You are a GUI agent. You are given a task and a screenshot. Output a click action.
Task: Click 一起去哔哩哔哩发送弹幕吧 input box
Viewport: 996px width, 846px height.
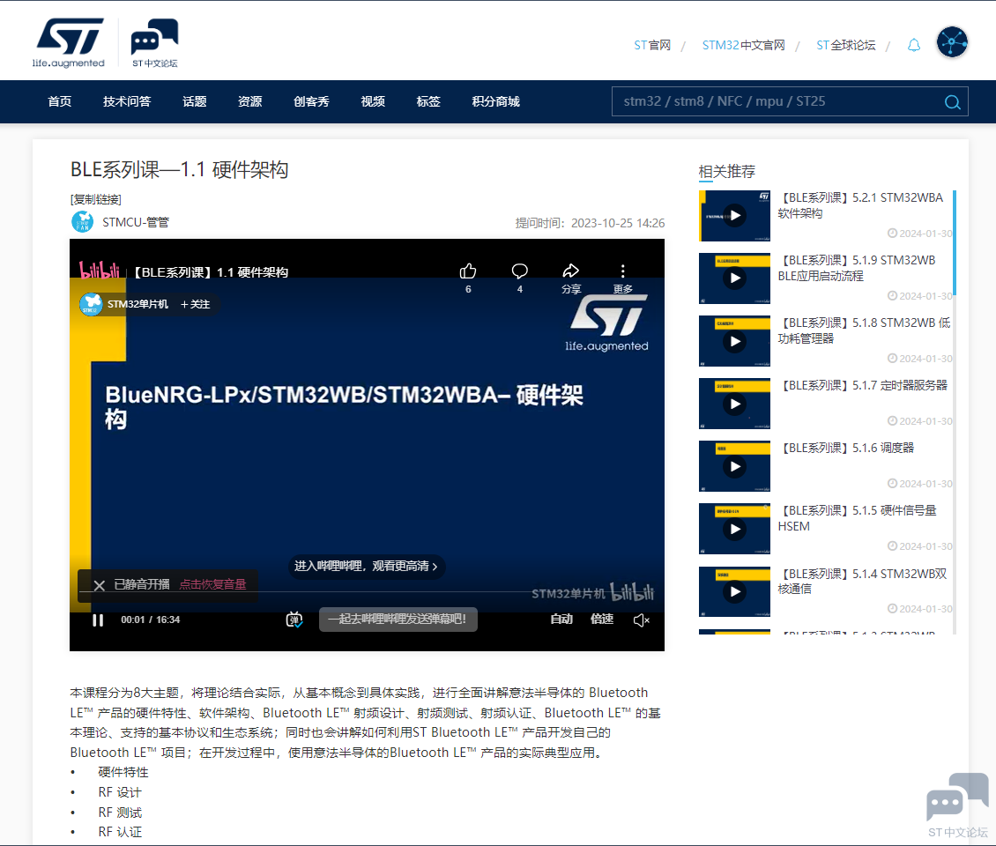pyautogui.click(x=398, y=620)
